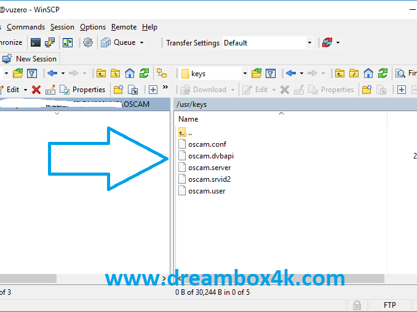
Task: Open the Options menu
Action: point(93,27)
